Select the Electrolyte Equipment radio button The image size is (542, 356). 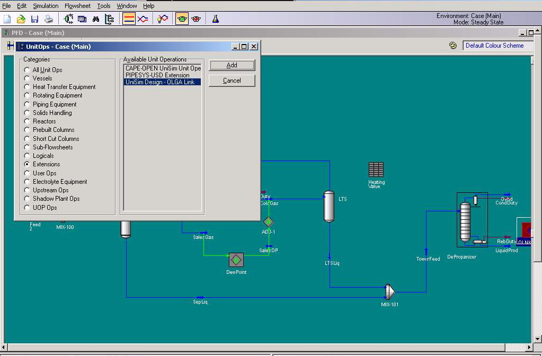(x=27, y=182)
